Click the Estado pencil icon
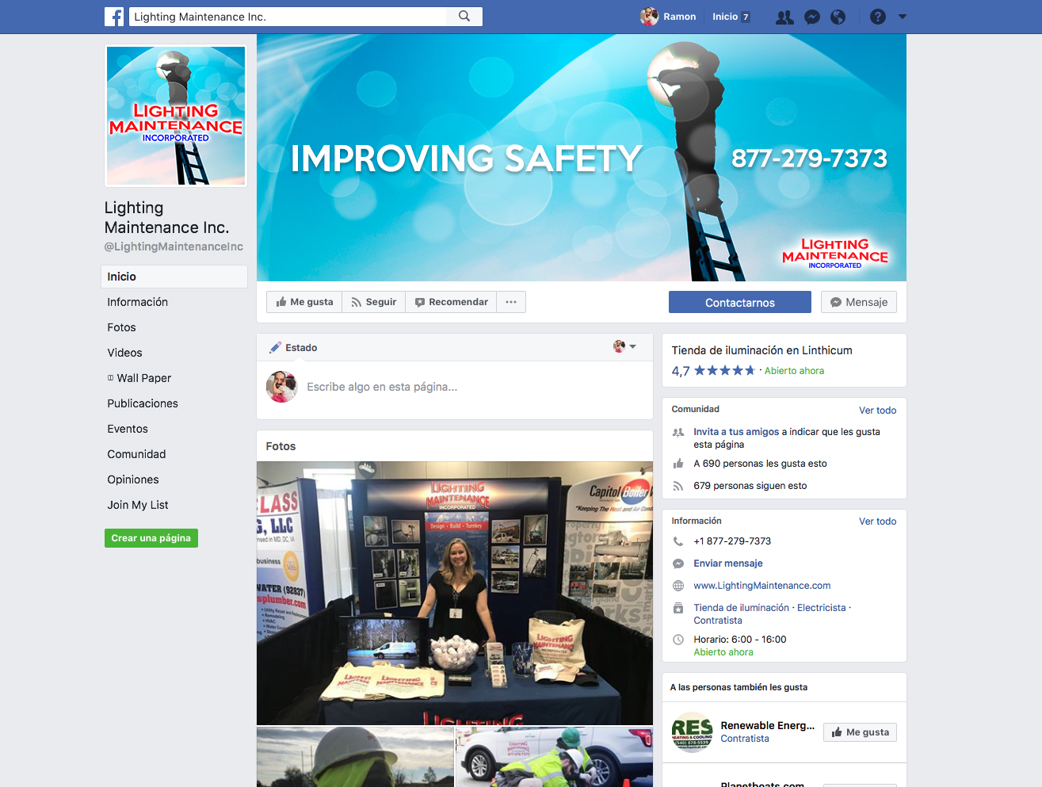Screen dimensions: 1042x787 pos(276,347)
